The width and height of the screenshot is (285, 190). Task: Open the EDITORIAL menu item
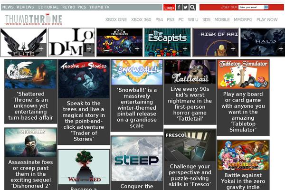pos(48,7)
